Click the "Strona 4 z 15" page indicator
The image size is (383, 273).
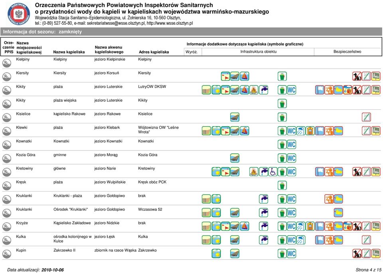point(368,270)
